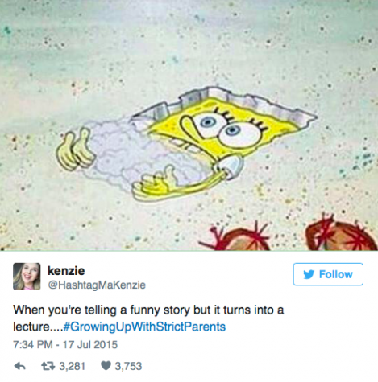Follow kenzie with the Follow button
The image size is (378, 382).
click(x=328, y=274)
